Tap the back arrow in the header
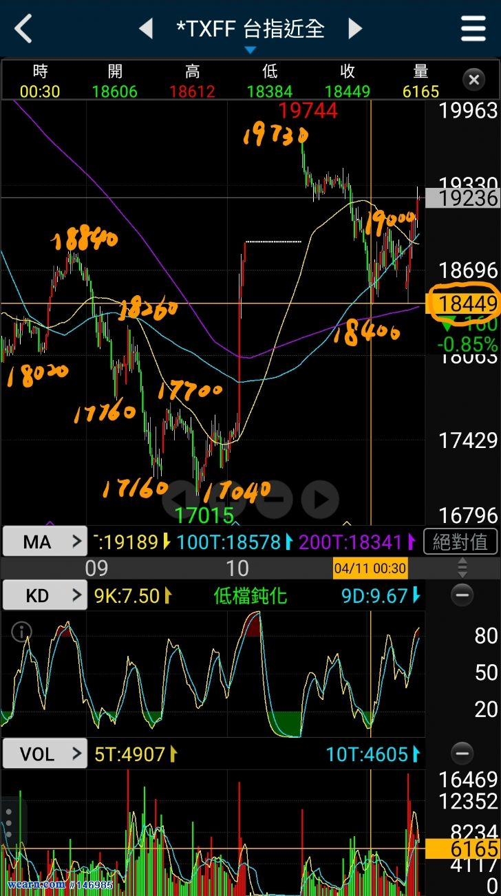501x896 pixels. click(24, 29)
